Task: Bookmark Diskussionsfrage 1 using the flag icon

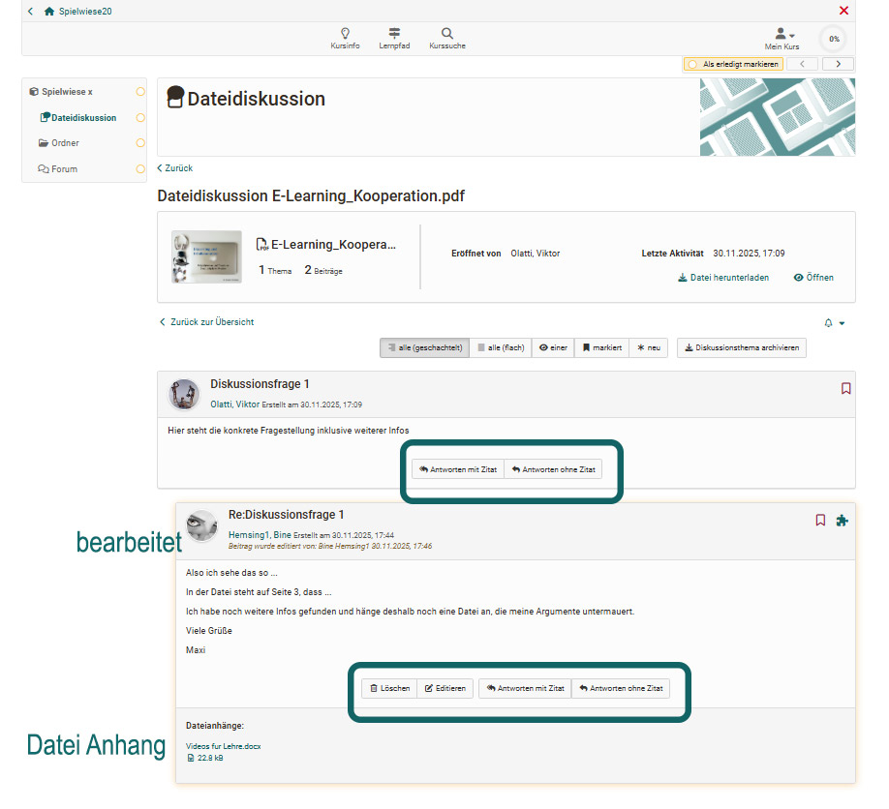Action: [846, 387]
